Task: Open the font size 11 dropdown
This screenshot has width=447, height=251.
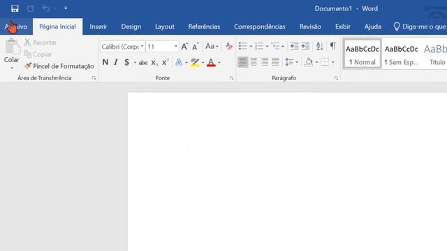Action: (x=176, y=47)
